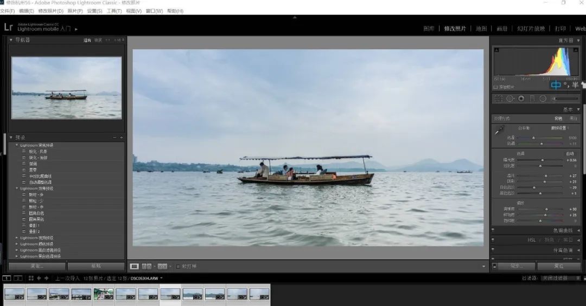Open the 原照设置 white balance dropdown
This screenshot has width=586, height=306.
(x=560, y=128)
